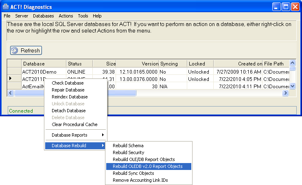Viewport: 302px width, 185px height.
Task: Click the ACT! Diagnostics title bar icon
Action: tap(6, 7)
